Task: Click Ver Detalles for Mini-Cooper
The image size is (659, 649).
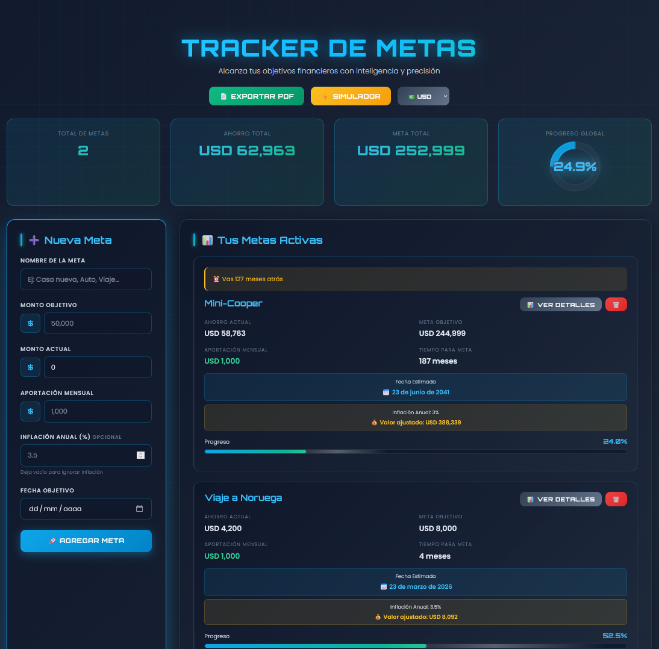Action: (560, 304)
